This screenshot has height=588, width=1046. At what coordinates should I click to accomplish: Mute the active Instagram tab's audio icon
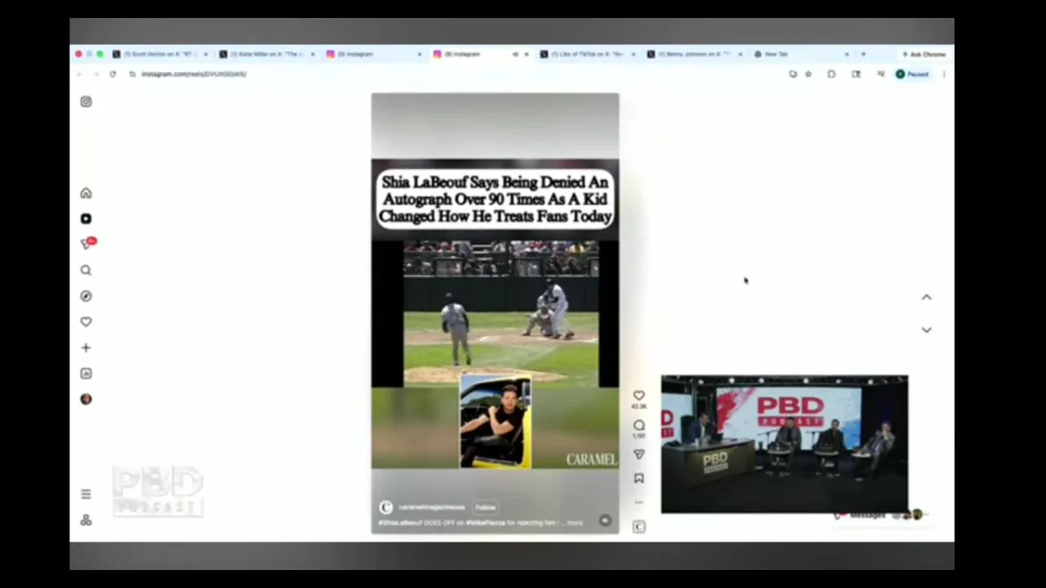pyautogui.click(x=515, y=54)
